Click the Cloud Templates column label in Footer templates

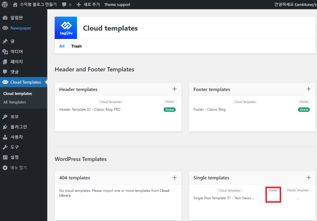click(x=245, y=102)
